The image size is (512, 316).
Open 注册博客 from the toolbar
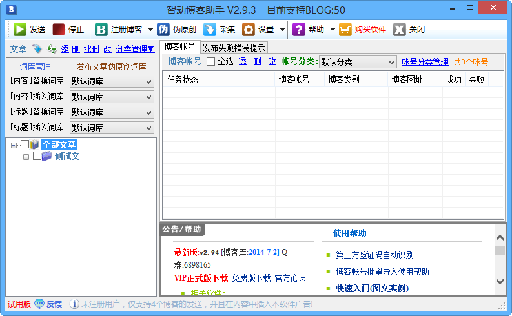coord(101,30)
